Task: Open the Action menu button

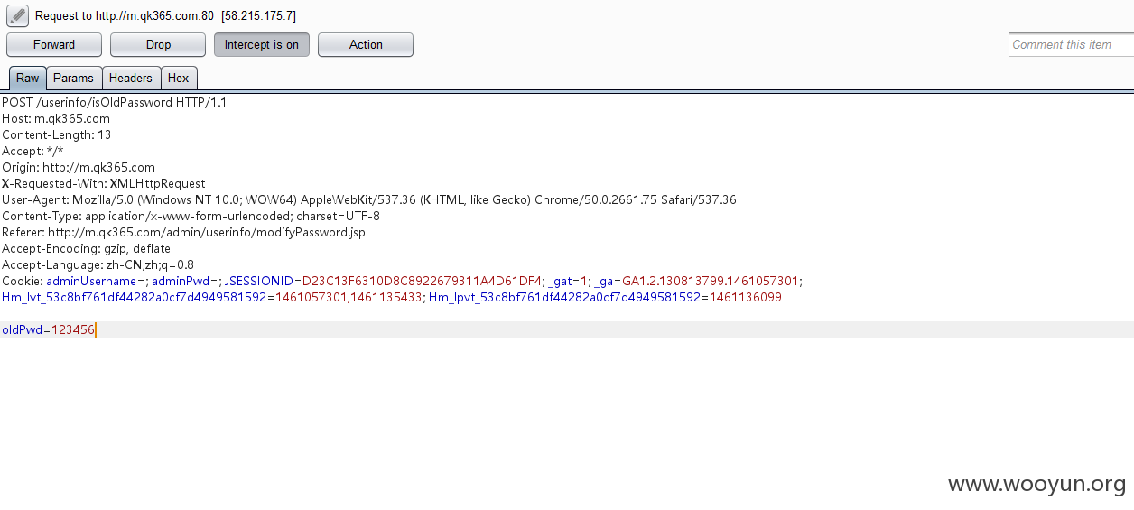Action: [x=366, y=44]
